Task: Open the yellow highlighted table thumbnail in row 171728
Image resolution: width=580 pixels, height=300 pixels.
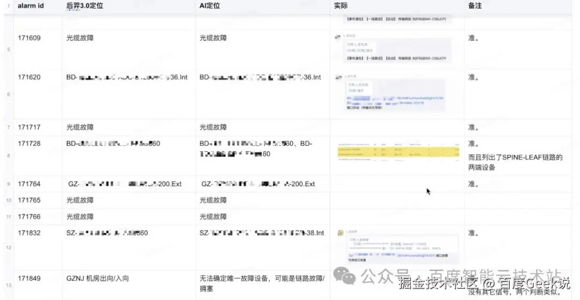Action: pos(398,152)
